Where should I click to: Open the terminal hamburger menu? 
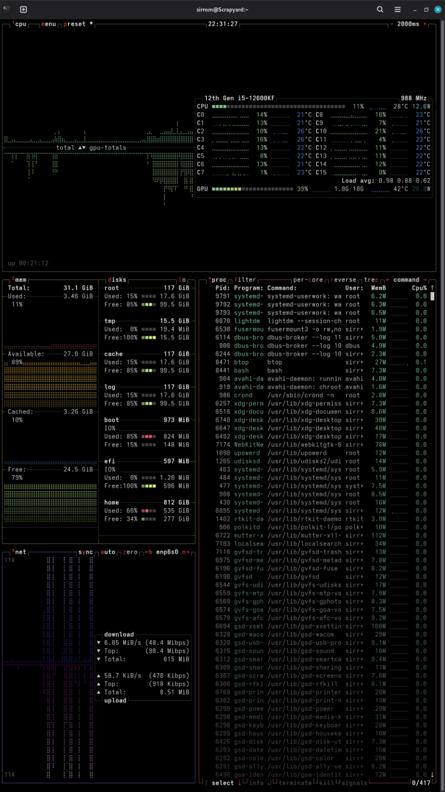[x=398, y=10]
